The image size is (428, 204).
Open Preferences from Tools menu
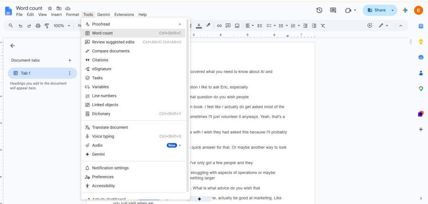tap(133, 177)
